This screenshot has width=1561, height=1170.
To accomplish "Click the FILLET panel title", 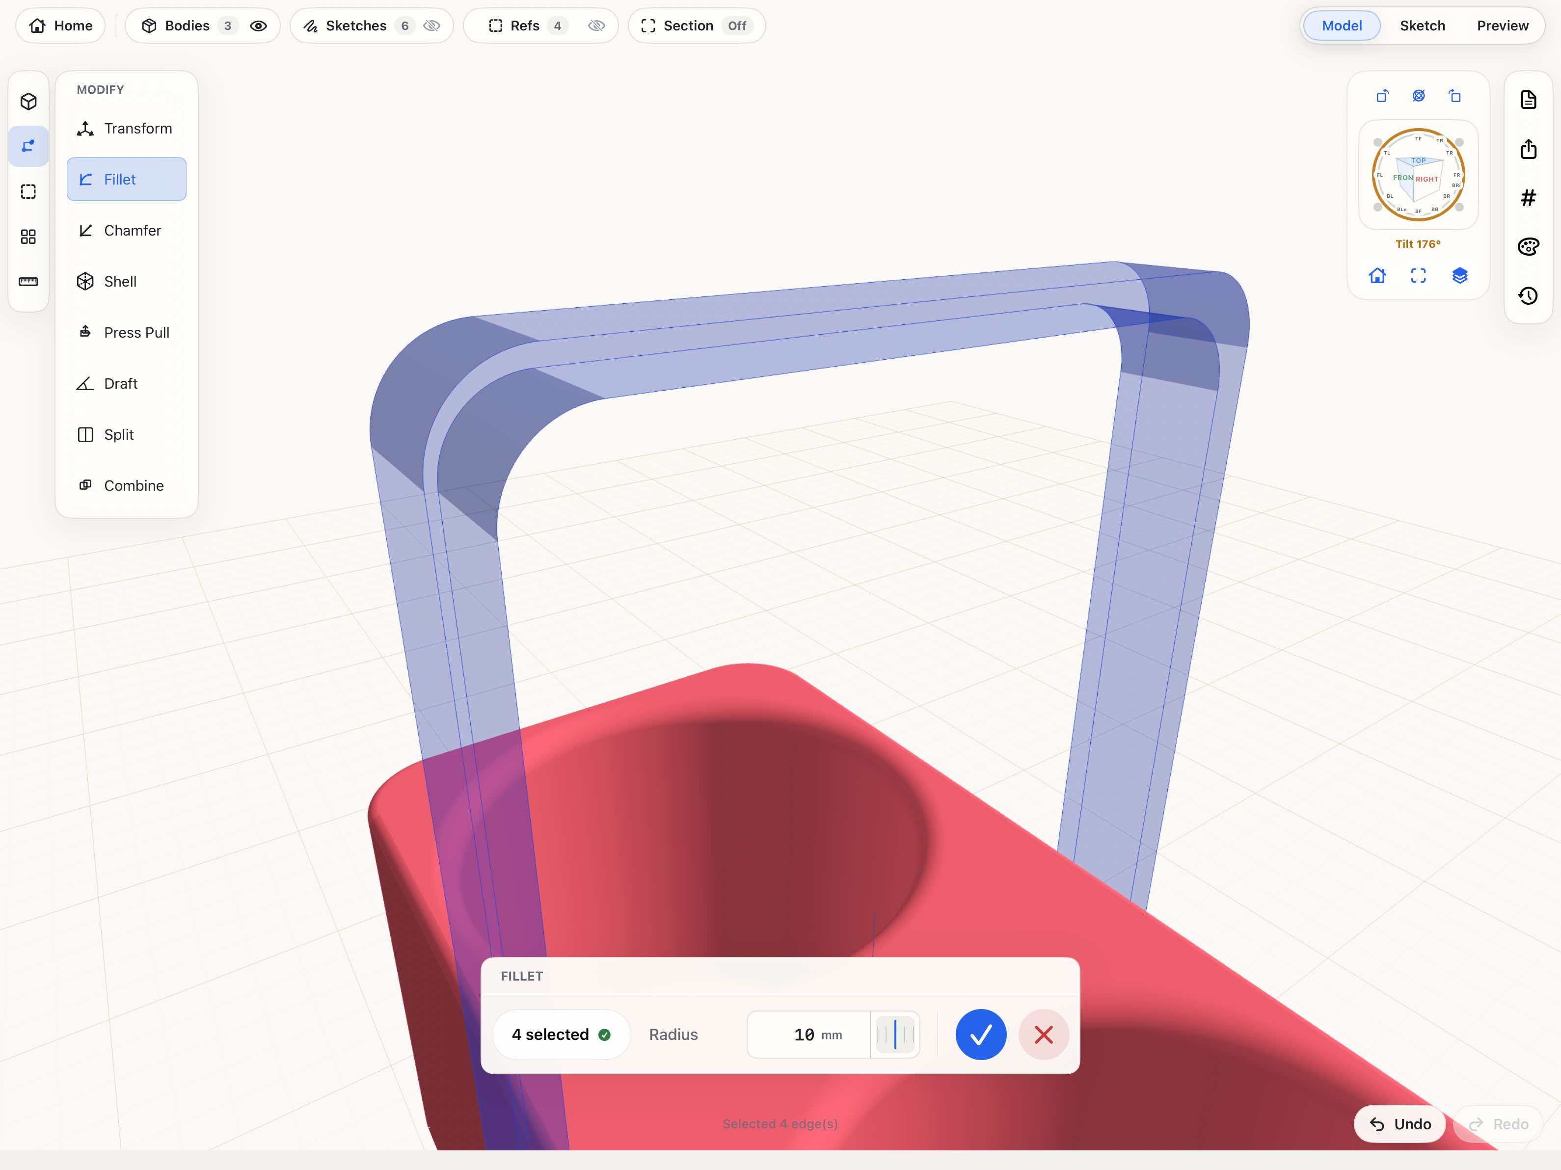I will click(521, 977).
